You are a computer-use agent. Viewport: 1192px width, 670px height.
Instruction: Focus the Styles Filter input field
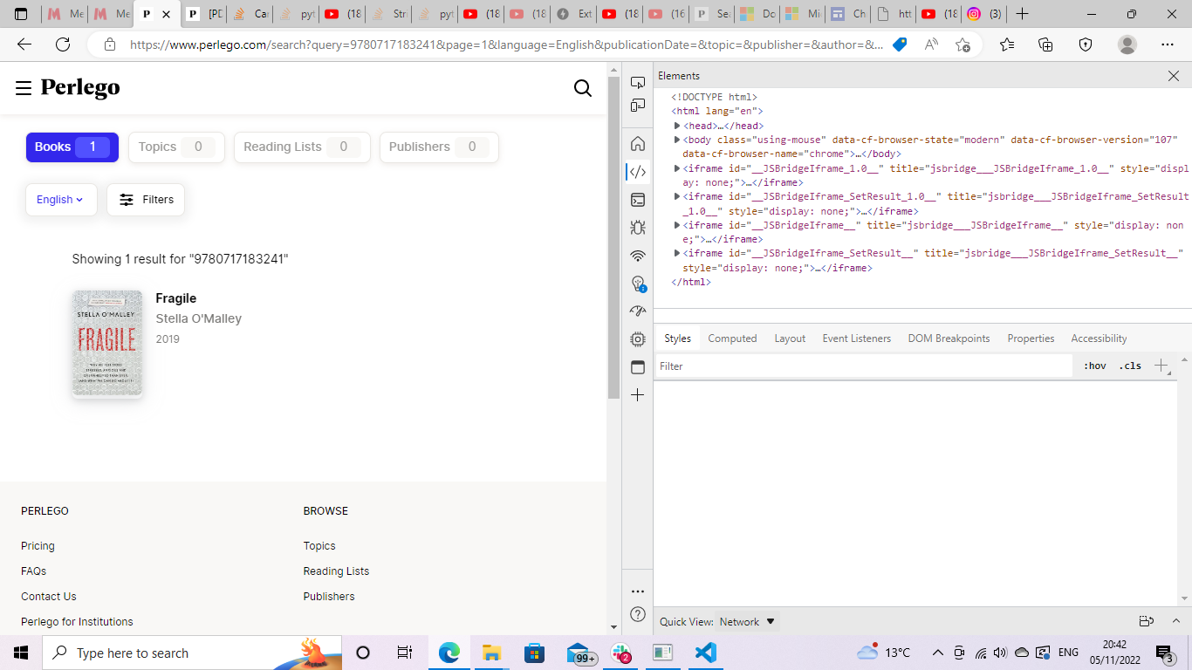click(x=864, y=366)
